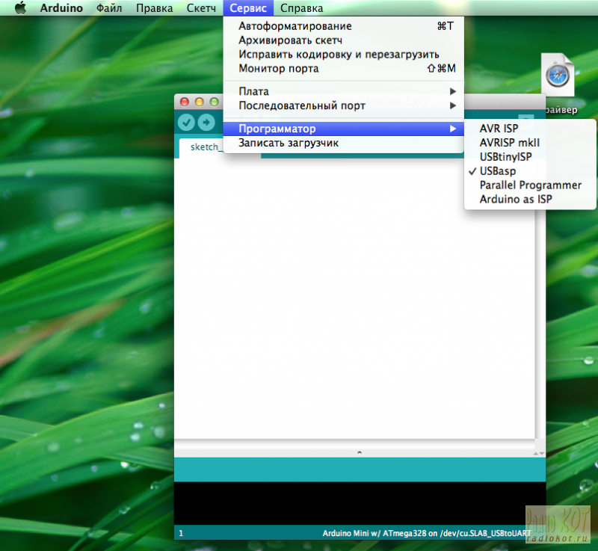This screenshot has width=598, height=551.
Task: Click the green zoom window button
Action: pos(215,102)
